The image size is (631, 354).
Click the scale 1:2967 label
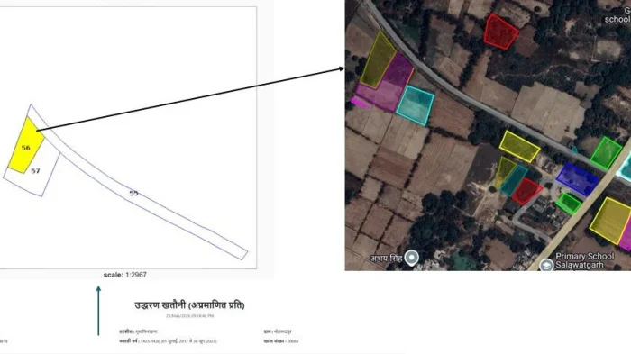(x=125, y=275)
